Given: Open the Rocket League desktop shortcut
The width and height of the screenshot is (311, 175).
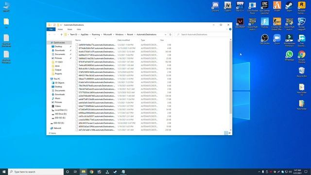Looking at the screenshot, I should tap(302, 24).
